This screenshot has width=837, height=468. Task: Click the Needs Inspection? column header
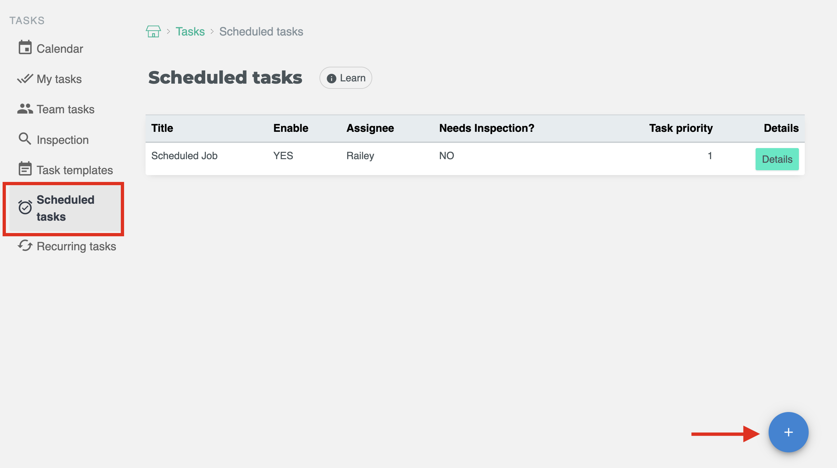pyautogui.click(x=487, y=128)
